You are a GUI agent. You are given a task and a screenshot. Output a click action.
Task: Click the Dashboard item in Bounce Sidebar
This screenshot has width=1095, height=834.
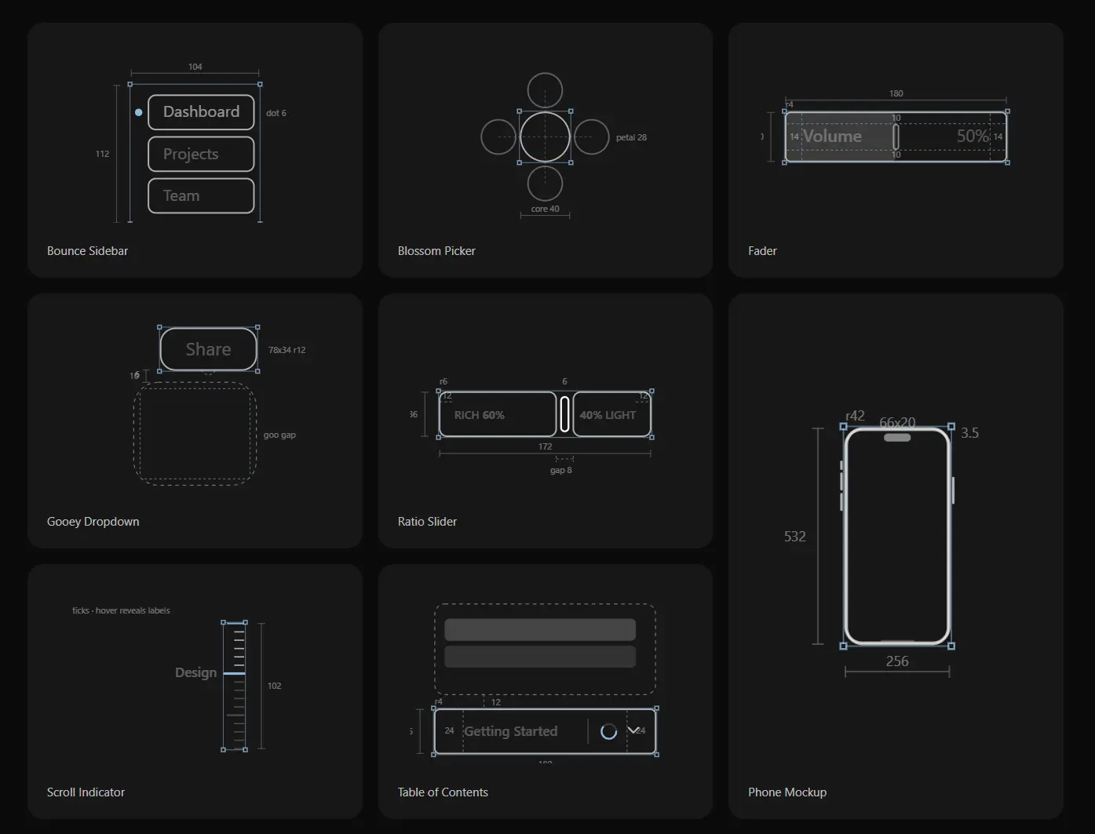(x=201, y=112)
